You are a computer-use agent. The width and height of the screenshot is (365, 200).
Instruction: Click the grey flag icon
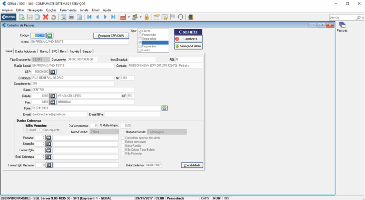tap(173, 17)
